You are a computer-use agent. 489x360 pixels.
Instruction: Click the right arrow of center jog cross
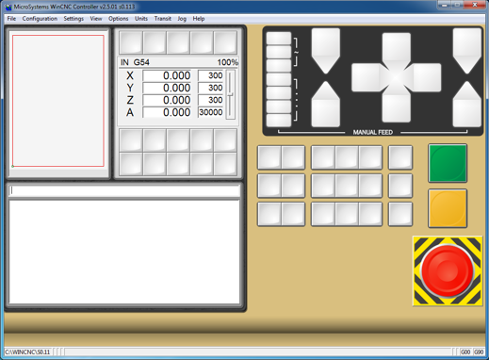pos(425,77)
